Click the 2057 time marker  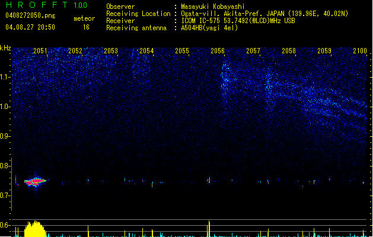pos(253,51)
